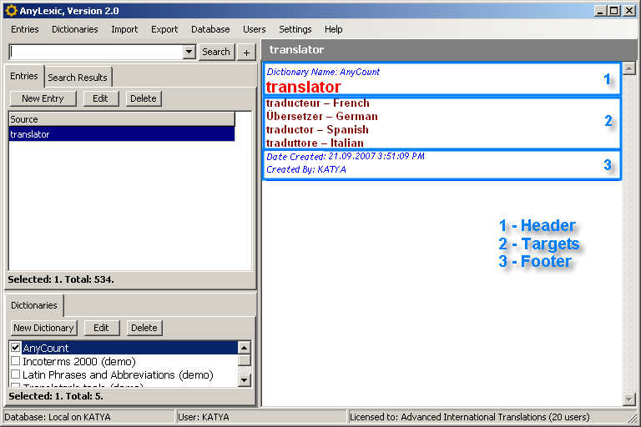Click dictionary list scroll up arrow
This screenshot has width=641, height=427.
[x=244, y=348]
